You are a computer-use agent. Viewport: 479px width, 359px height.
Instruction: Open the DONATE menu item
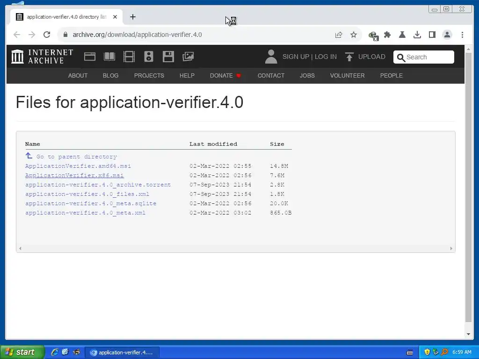[225, 75]
